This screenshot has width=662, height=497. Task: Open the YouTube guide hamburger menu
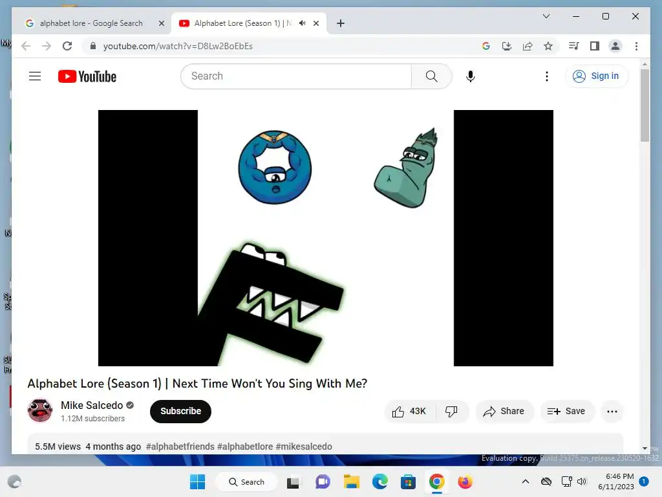tap(35, 76)
